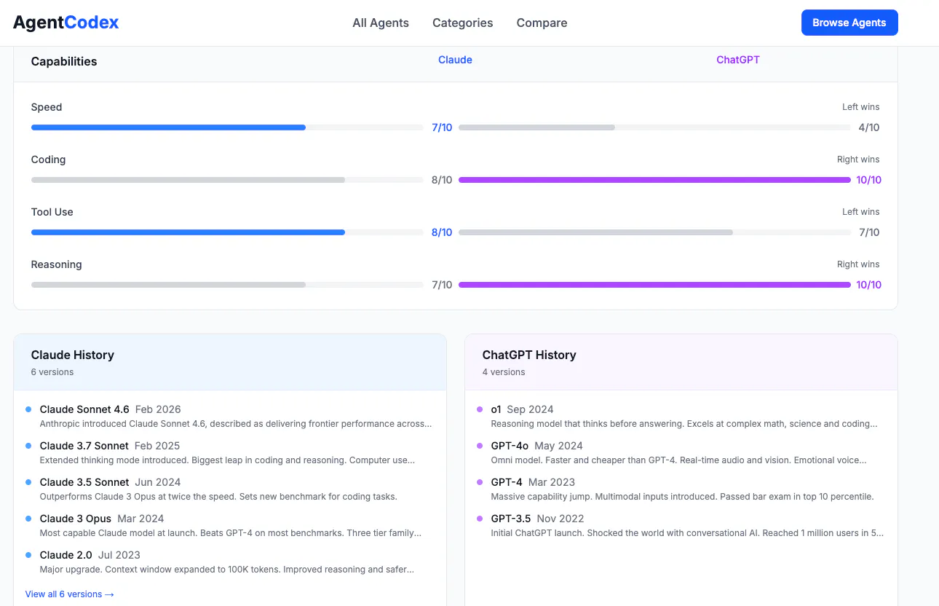The height and width of the screenshot is (606, 939).
Task: Click the Reasoning capability label
Action: tap(56, 264)
